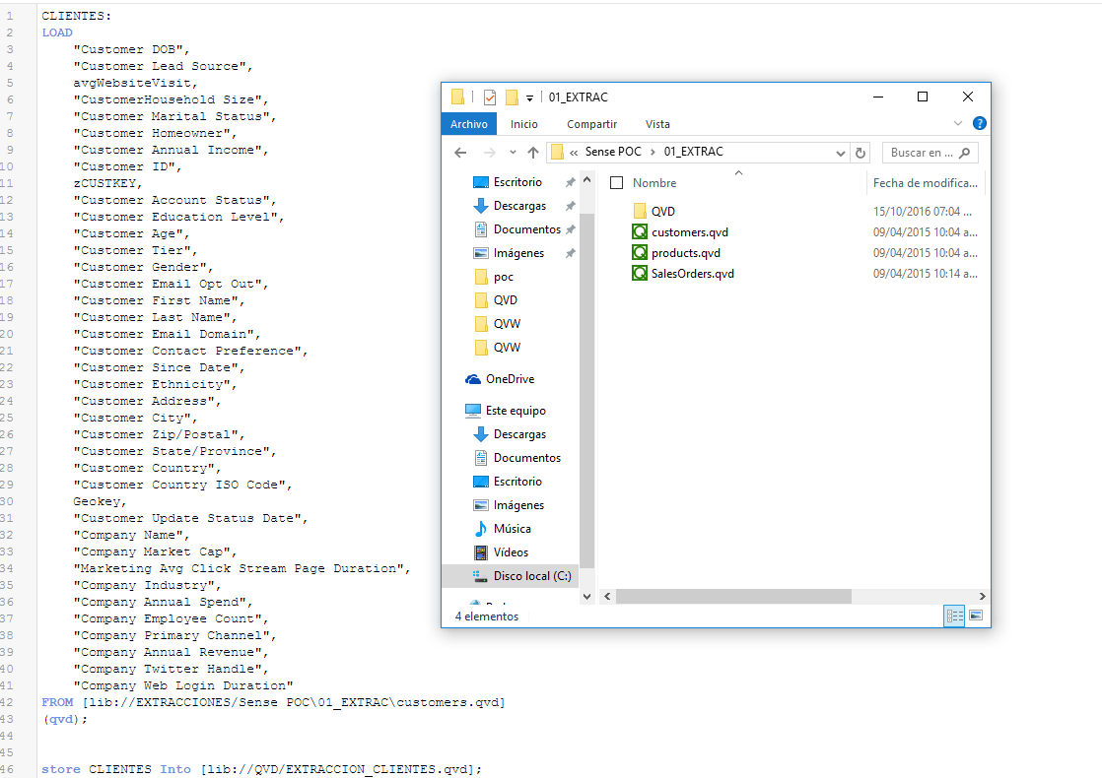Click the Help question mark icon
Viewport: 1102px width, 778px height.
click(x=979, y=124)
